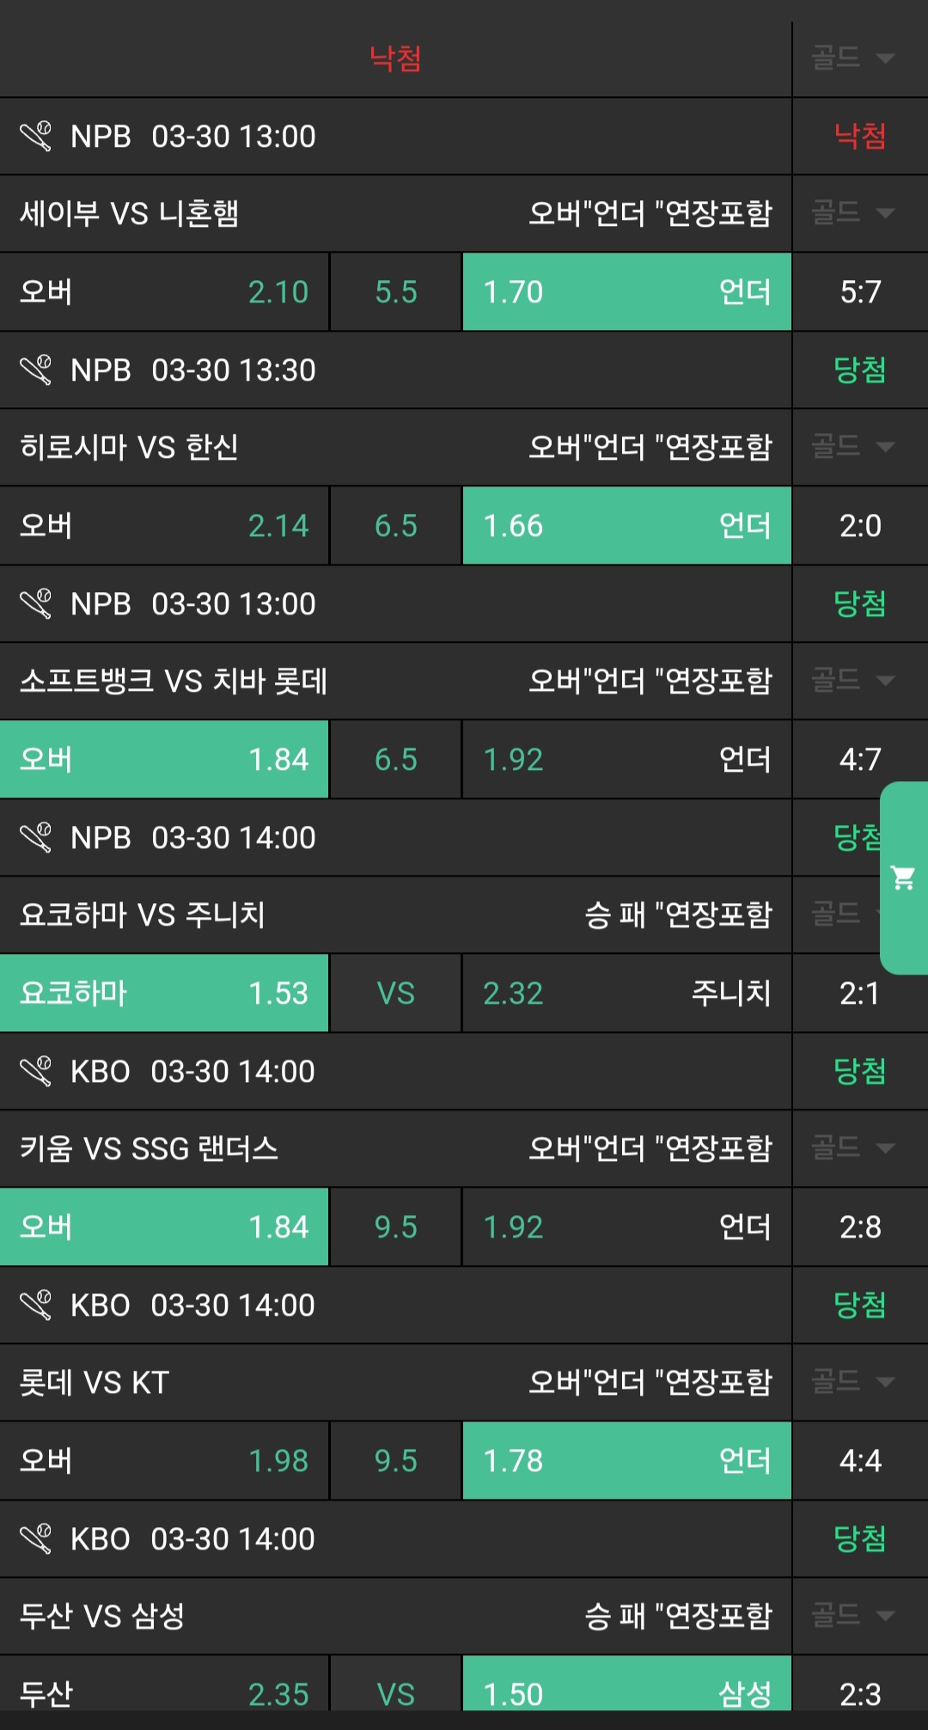Tap the baseball icon on 요코하마 match header
The height and width of the screenshot is (1730, 928).
point(36,837)
